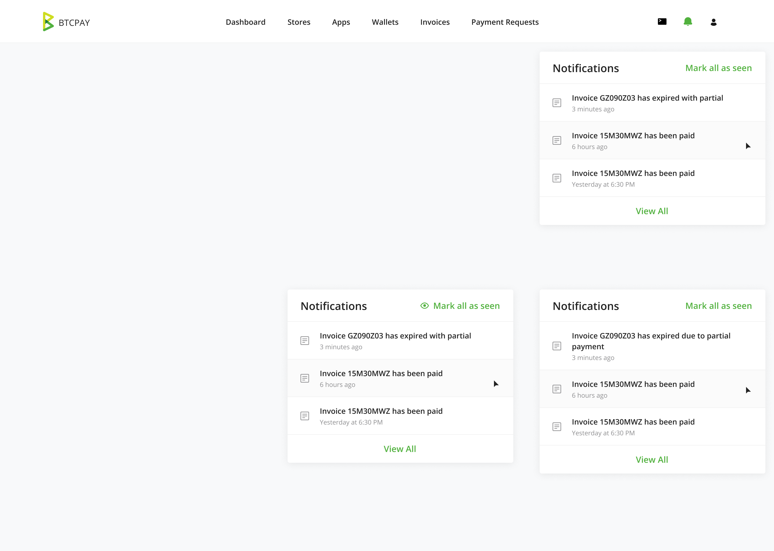Screen dimensions: 774x551
Task: Open 'Invoice GZ090Z03 has expired with partial' in top-right panel
Action: click(652, 103)
